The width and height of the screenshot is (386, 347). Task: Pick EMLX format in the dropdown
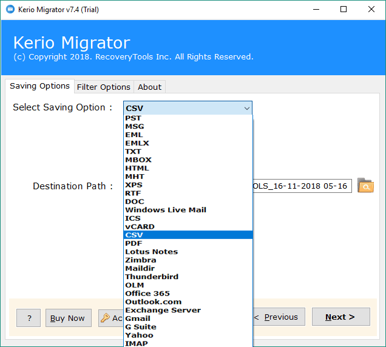pyautogui.click(x=188, y=143)
